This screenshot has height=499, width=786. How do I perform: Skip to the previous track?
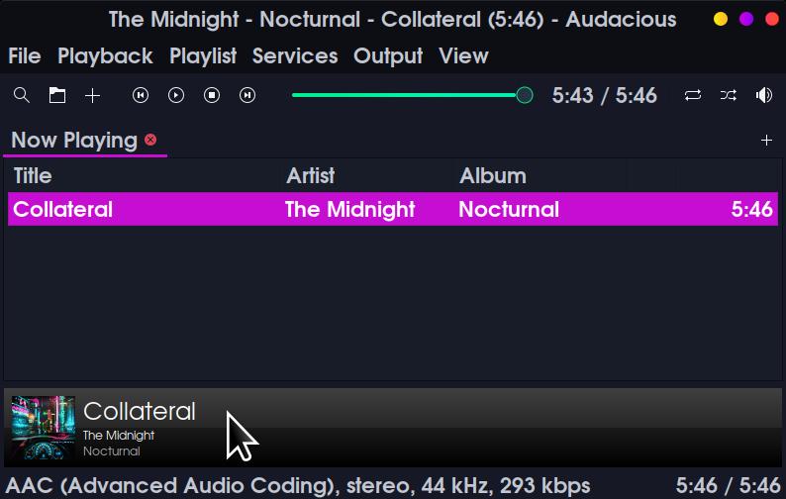pos(141,95)
